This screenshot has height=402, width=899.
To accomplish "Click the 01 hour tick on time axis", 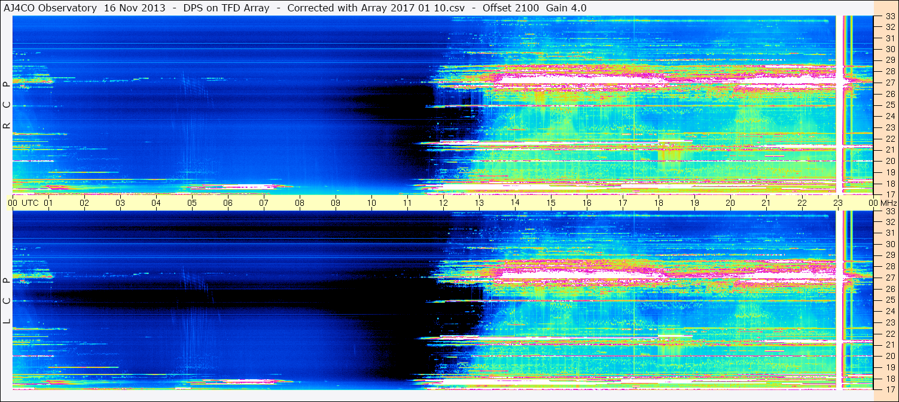I will pyautogui.click(x=48, y=203).
